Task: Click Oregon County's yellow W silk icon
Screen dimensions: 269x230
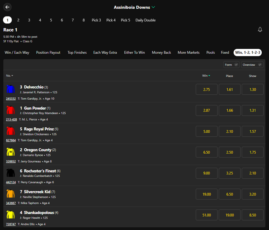Action: point(11,152)
